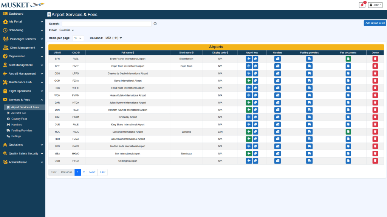Open airport fees for Bram Fischer airport
Viewport: 387px width, 217px height.
[x=249, y=59]
